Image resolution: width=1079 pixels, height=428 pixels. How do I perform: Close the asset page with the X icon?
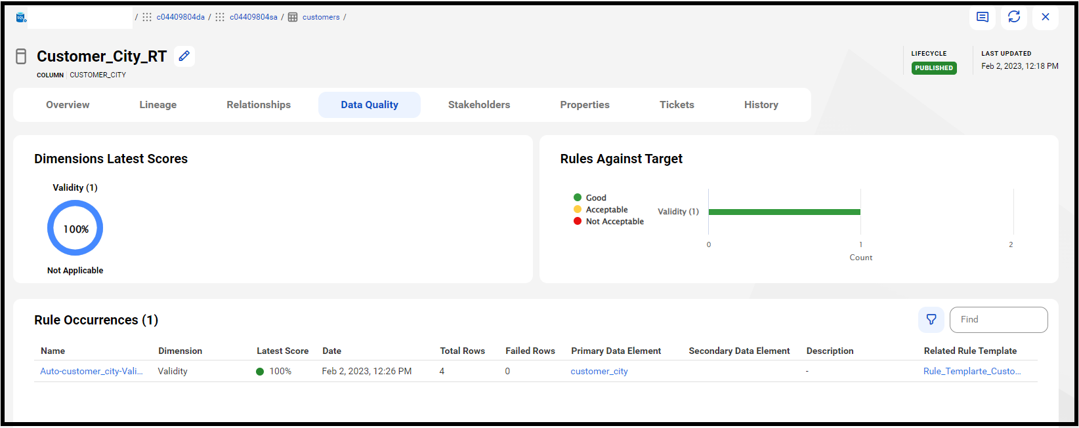pyautogui.click(x=1046, y=17)
